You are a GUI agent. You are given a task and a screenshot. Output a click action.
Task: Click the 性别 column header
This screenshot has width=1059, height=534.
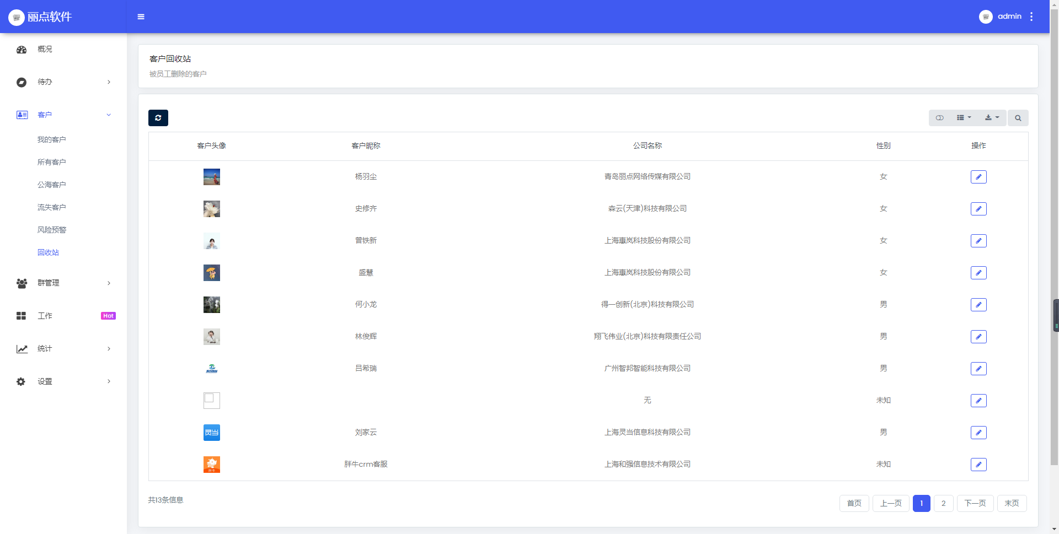884,145
